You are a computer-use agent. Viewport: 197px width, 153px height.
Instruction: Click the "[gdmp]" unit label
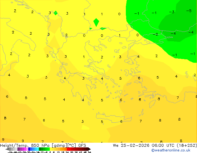tap(59, 146)
